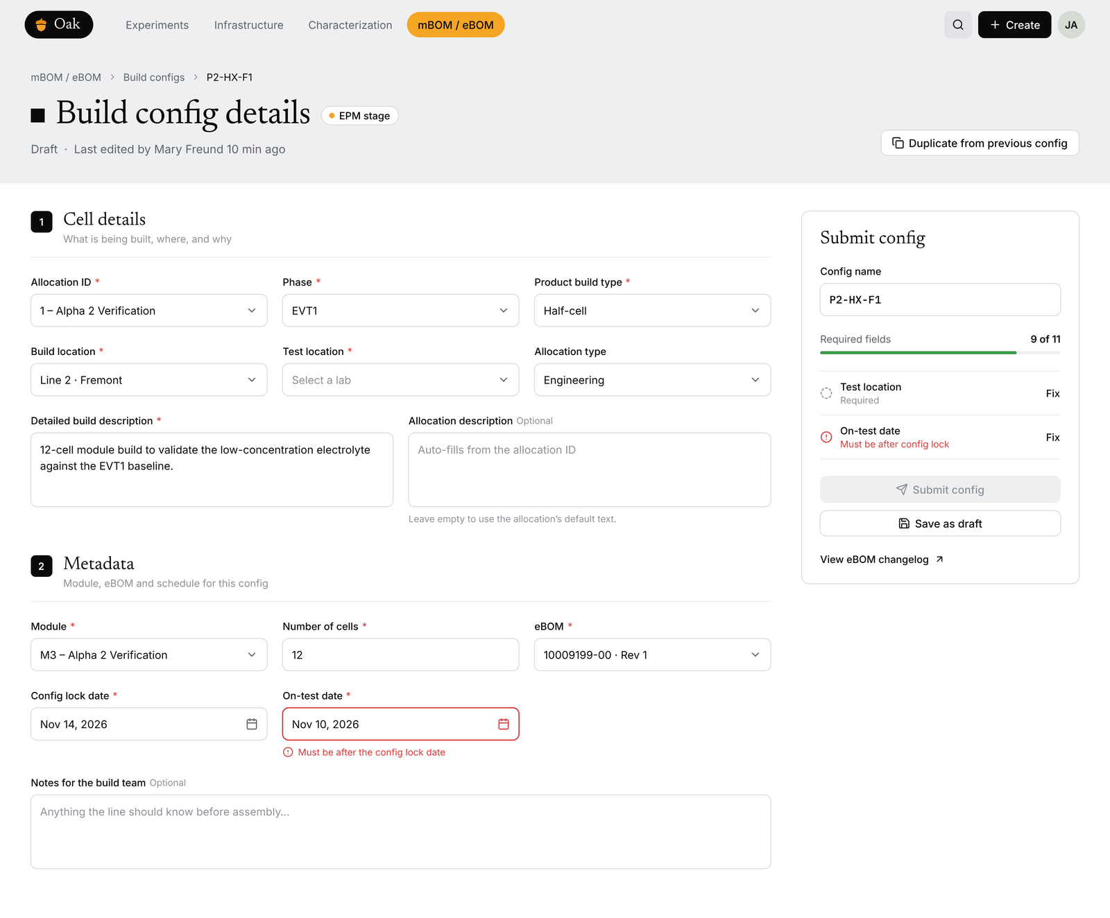
Task: Select the mBOM / eBOM nav tab
Action: click(x=456, y=25)
